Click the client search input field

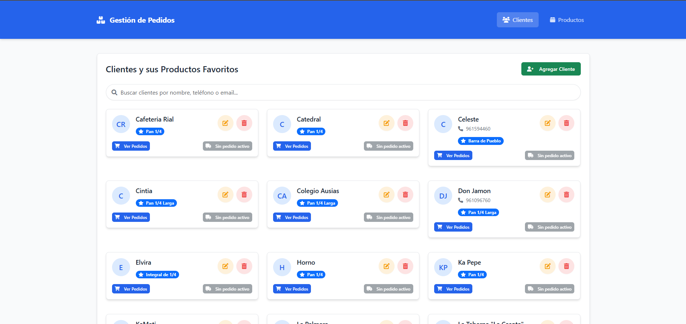click(x=343, y=93)
